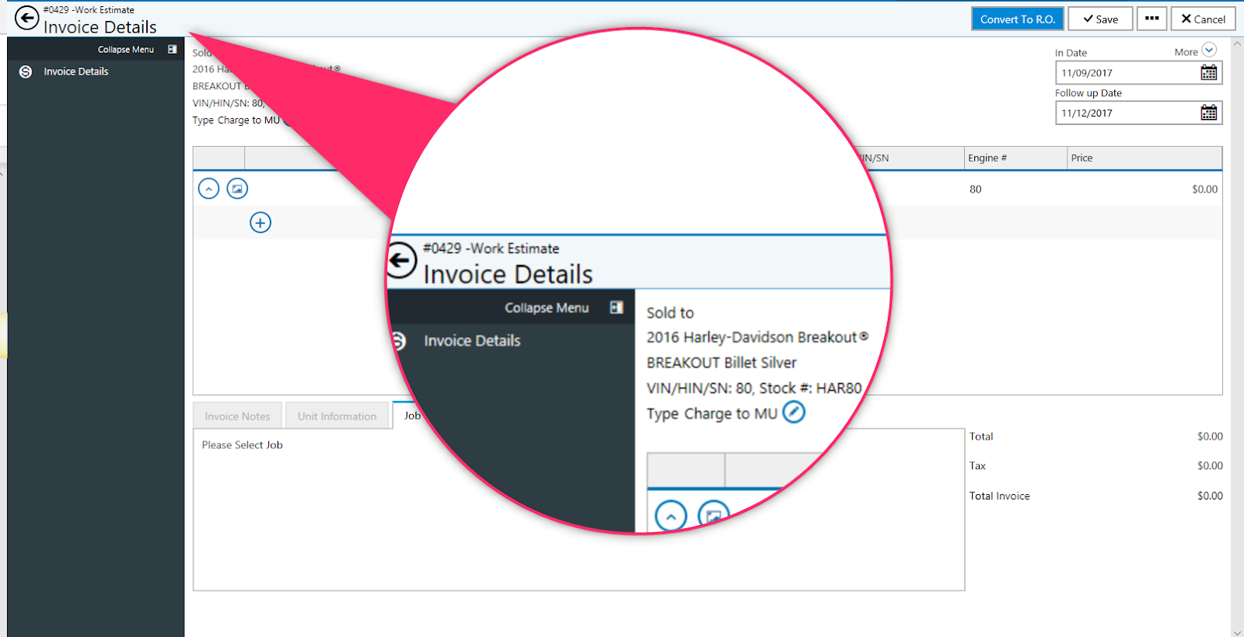Click the Please Select Job text
This screenshot has width=1244, height=637.
242,445
